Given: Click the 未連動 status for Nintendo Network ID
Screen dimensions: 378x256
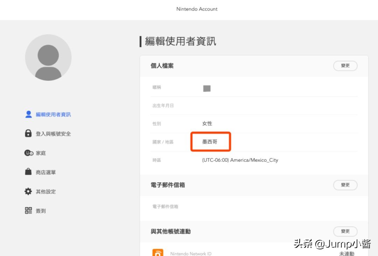Looking at the screenshot, I should (347, 254).
